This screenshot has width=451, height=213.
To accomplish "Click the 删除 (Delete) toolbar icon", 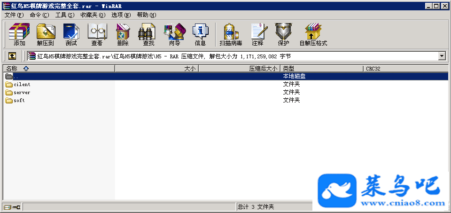I will (123, 34).
